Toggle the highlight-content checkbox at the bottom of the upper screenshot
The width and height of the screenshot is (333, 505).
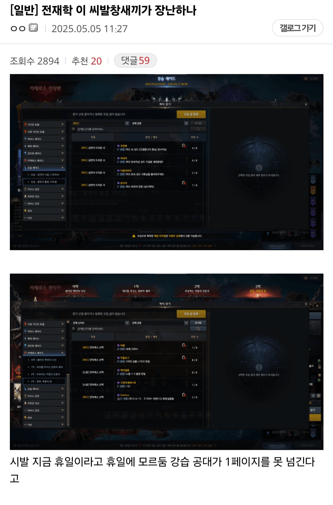[x=15, y=246]
